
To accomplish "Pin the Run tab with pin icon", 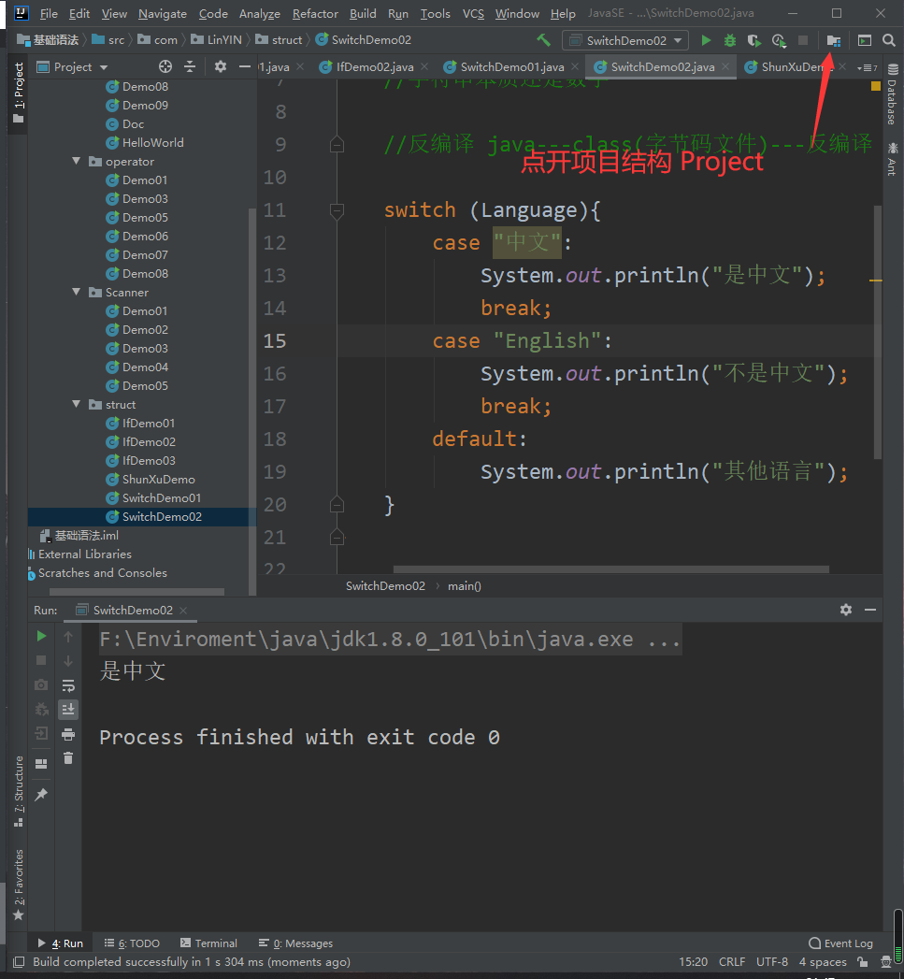I will tap(41, 794).
